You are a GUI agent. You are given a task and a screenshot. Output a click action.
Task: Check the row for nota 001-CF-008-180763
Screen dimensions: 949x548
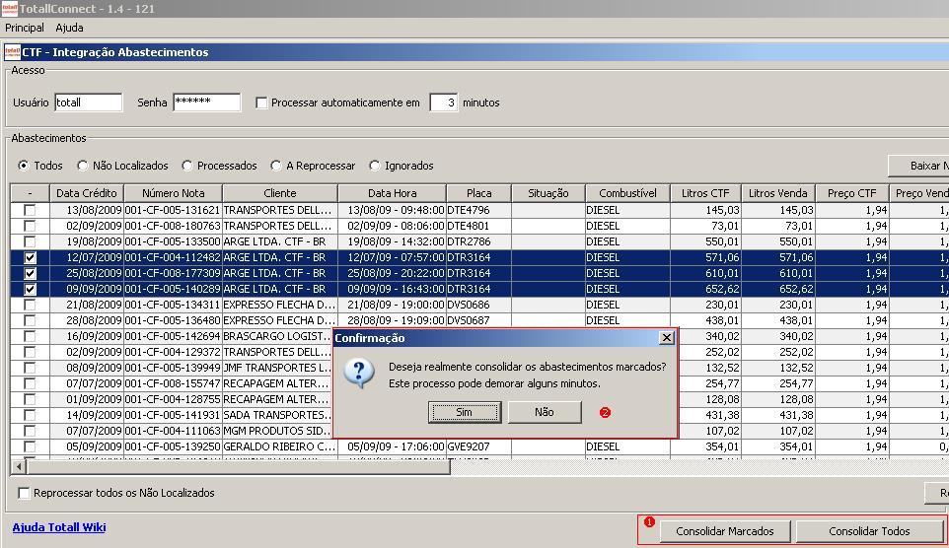[30, 226]
